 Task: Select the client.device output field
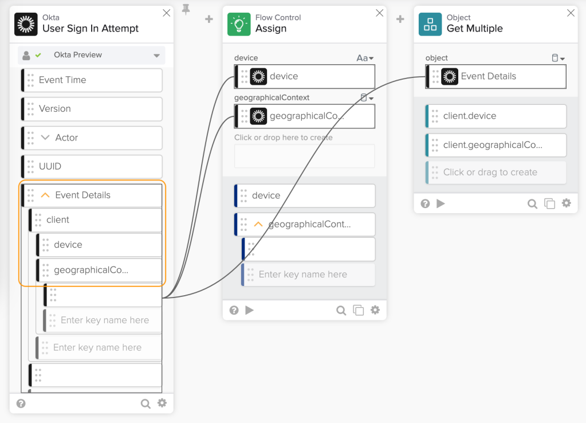point(495,116)
